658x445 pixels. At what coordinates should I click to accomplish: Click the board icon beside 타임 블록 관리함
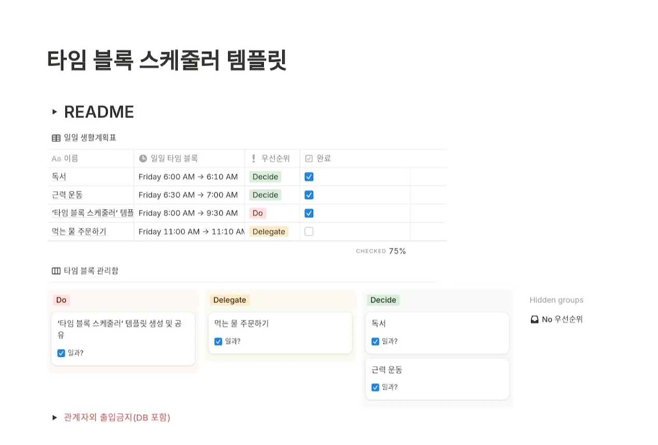pos(56,271)
